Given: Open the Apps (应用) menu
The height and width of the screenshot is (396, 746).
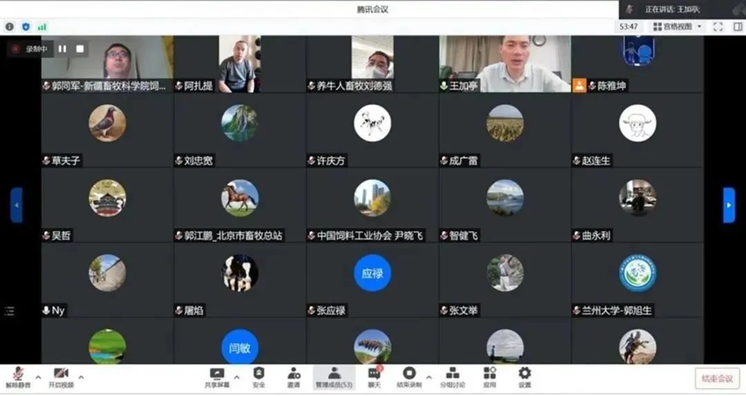Looking at the screenshot, I should pyautogui.click(x=490, y=376).
